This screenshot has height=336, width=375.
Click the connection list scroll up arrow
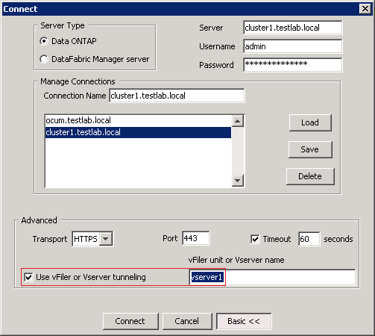point(238,121)
